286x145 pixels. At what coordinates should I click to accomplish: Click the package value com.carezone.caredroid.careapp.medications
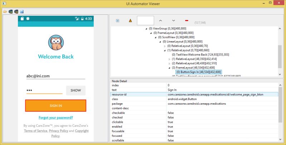point(197,104)
